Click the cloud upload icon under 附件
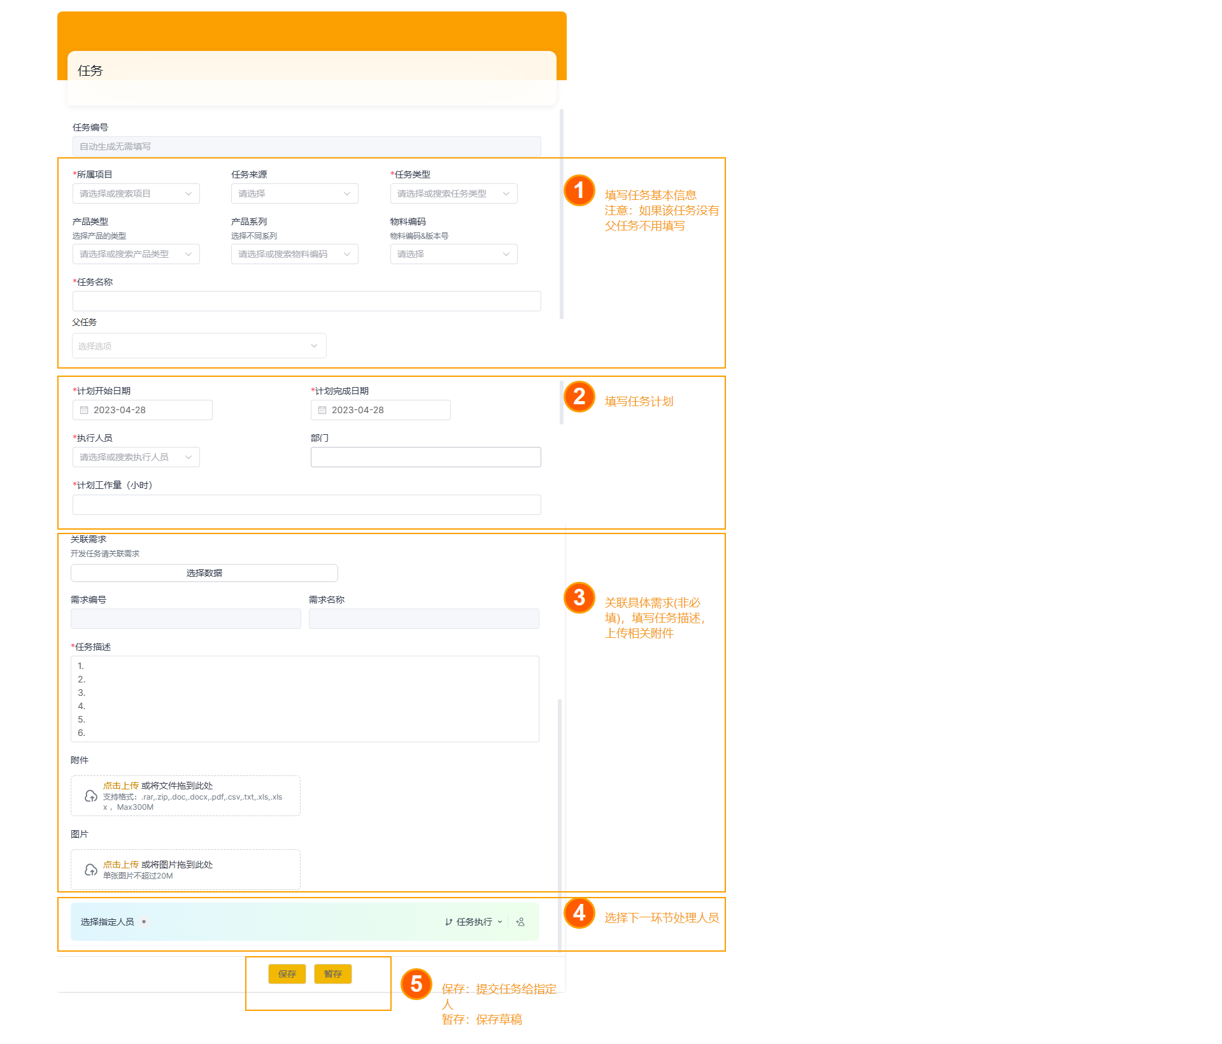Viewport: 1222px width, 1044px height. tap(91, 796)
